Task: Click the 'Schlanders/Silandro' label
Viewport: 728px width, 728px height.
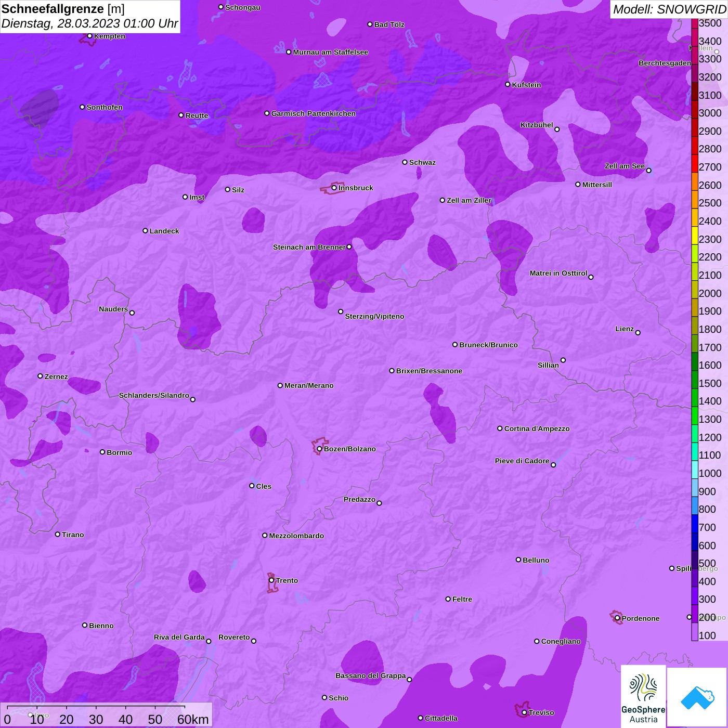Action: tap(154, 395)
